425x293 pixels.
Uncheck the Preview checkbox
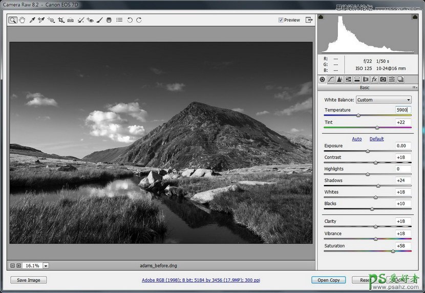coord(281,20)
